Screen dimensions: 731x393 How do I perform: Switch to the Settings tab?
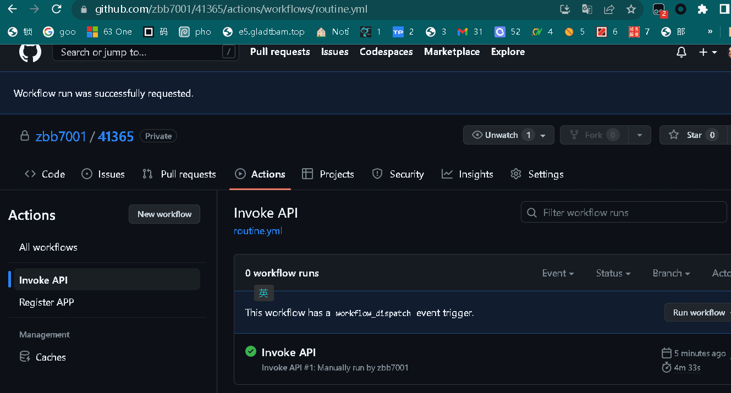(537, 174)
